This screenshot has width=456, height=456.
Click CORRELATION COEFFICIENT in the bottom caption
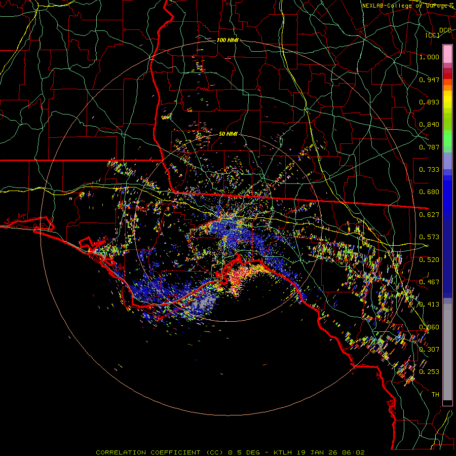148,452
